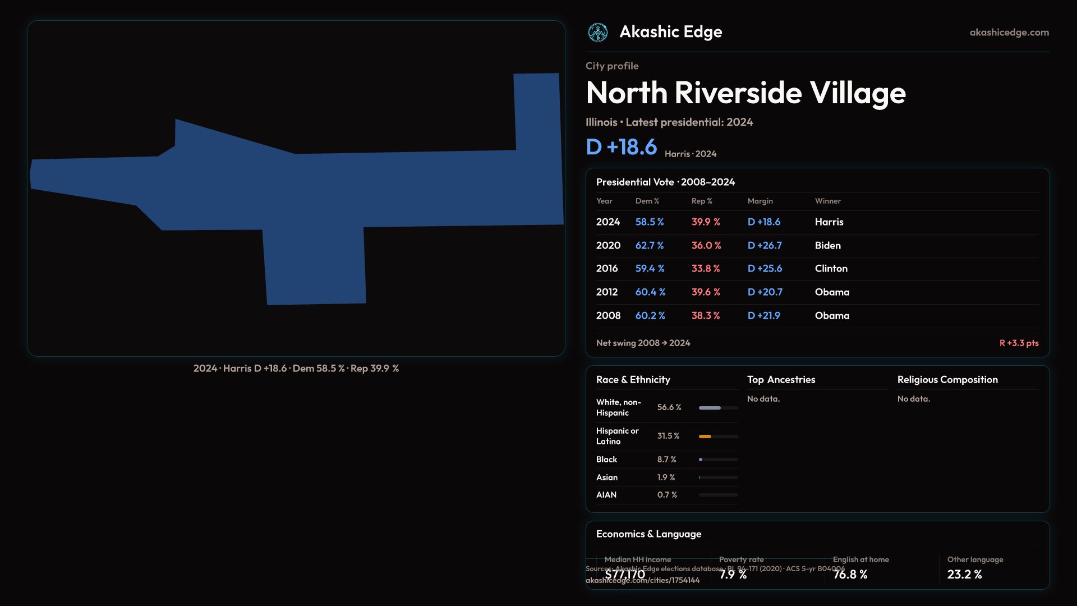
Task: Click the Median HH income value
Action: [x=625, y=575]
